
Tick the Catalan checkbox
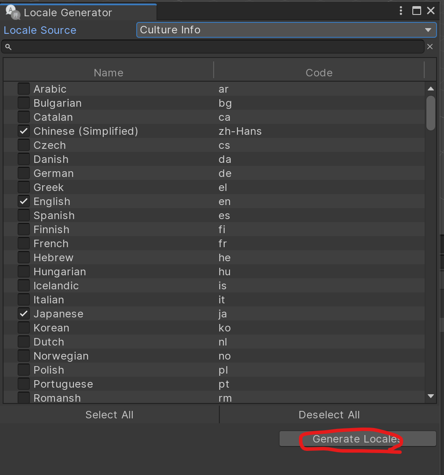pyautogui.click(x=24, y=117)
